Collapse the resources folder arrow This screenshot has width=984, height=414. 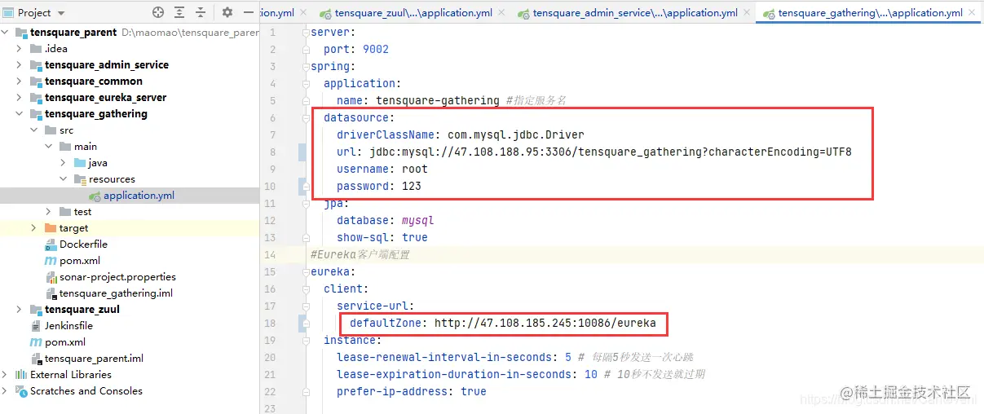[x=63, y=179]
